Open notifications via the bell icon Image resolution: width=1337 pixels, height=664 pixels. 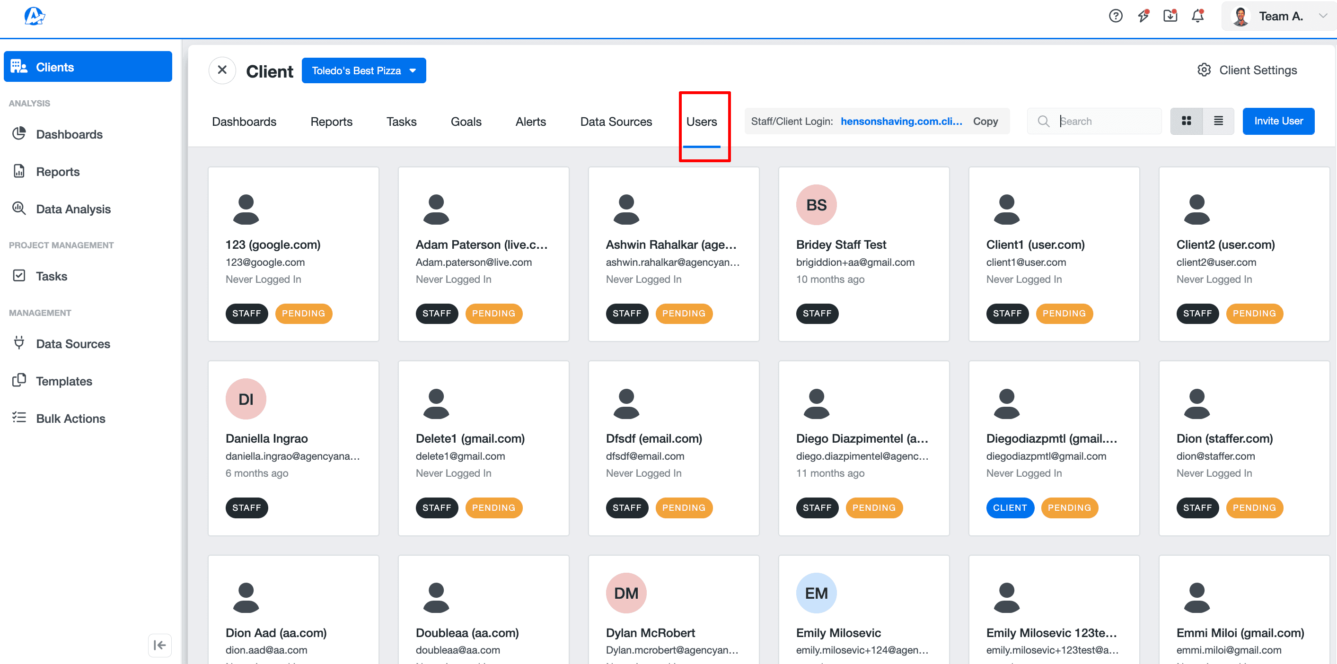(1197, 16)
